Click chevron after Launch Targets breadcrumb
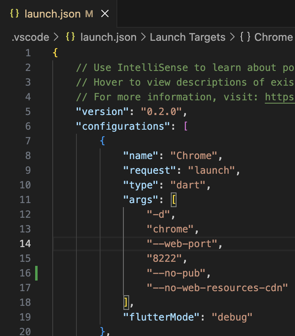This screenshot has width=295, height=336. tap(232, 37)
